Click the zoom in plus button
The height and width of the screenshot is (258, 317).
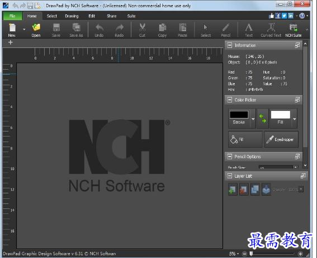click(300, 254)
